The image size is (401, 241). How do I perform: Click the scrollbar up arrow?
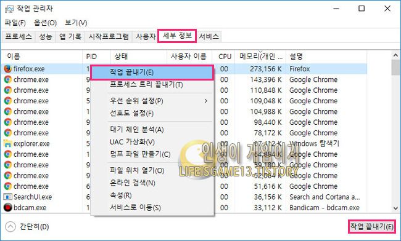pyautogui.click(x=395, y=55)
